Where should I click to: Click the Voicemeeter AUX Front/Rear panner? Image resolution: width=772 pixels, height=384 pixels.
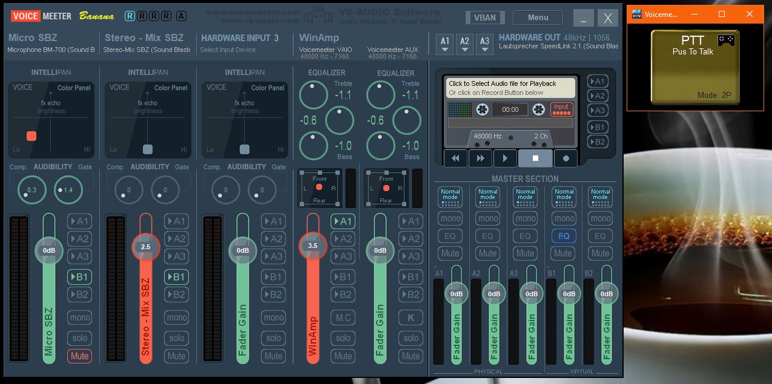(386, 188)
